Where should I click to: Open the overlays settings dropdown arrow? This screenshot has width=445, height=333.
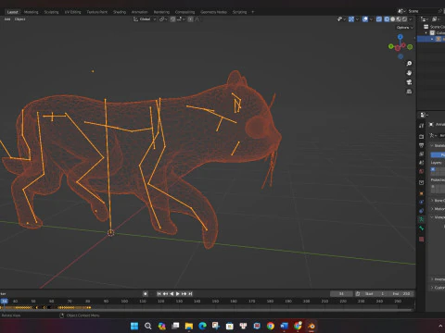(371, 19)
